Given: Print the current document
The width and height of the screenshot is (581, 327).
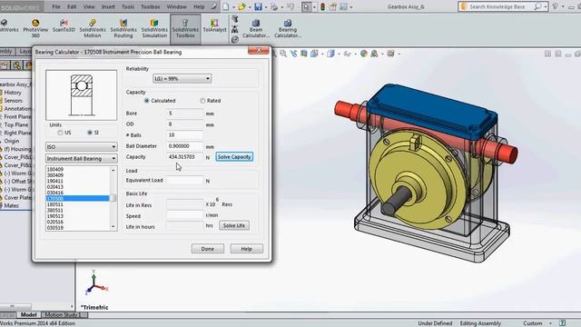Looking at the screenshot, I should click(274, 6).
